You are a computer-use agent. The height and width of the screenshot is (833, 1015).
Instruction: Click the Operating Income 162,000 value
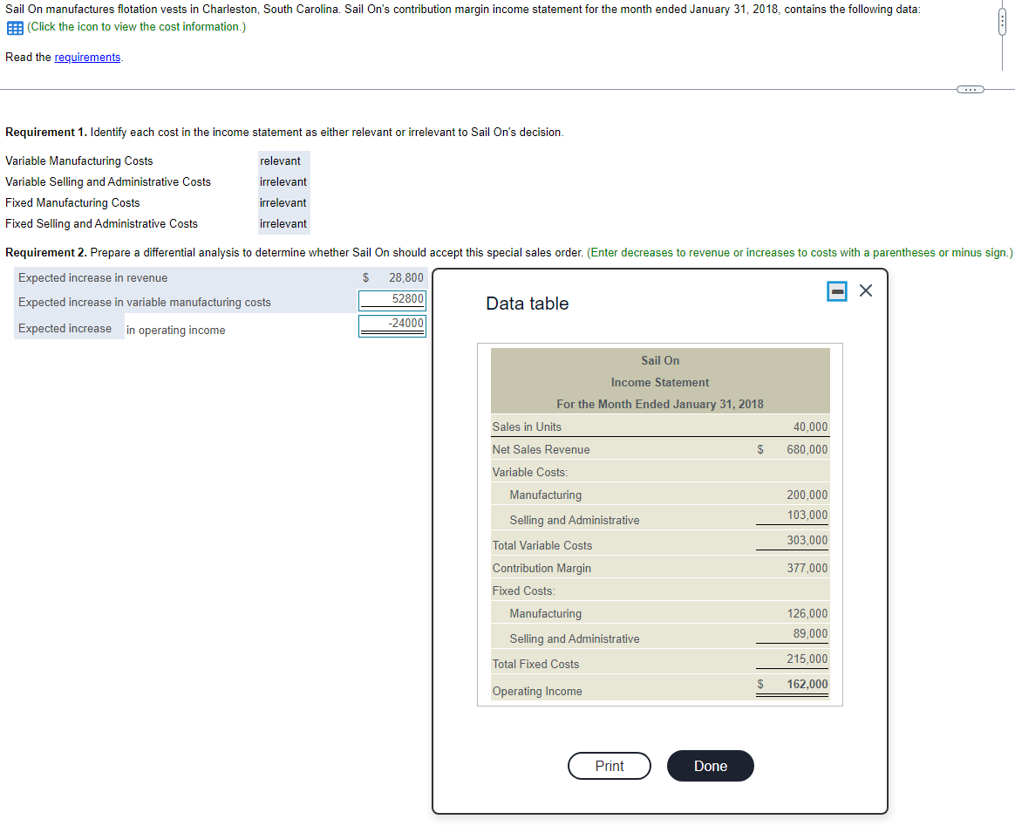tap(807, 684)
